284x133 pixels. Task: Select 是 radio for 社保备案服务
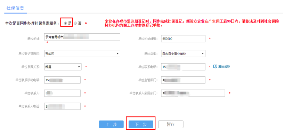pyautogui.click(x=65, y=23)
